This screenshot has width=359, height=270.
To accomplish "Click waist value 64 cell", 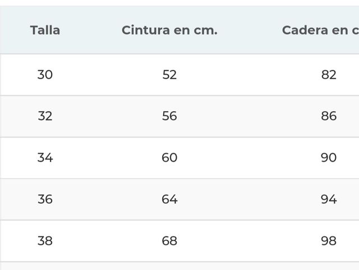I will click(169, 199).
